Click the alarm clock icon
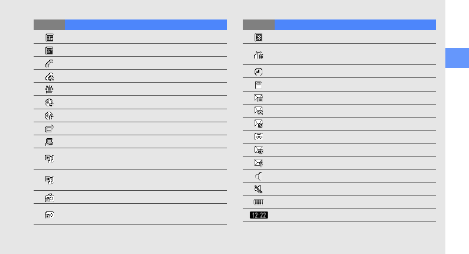 [x=259, y=72]
